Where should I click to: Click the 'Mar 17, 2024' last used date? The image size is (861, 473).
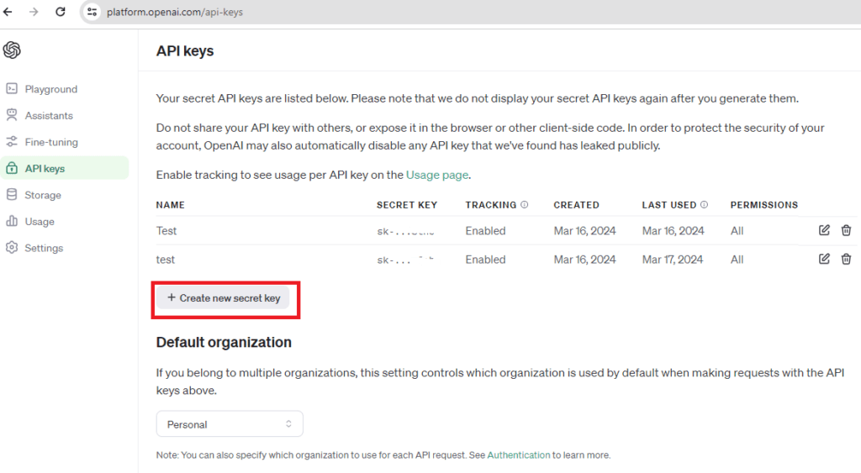click(x=673, y=260)
